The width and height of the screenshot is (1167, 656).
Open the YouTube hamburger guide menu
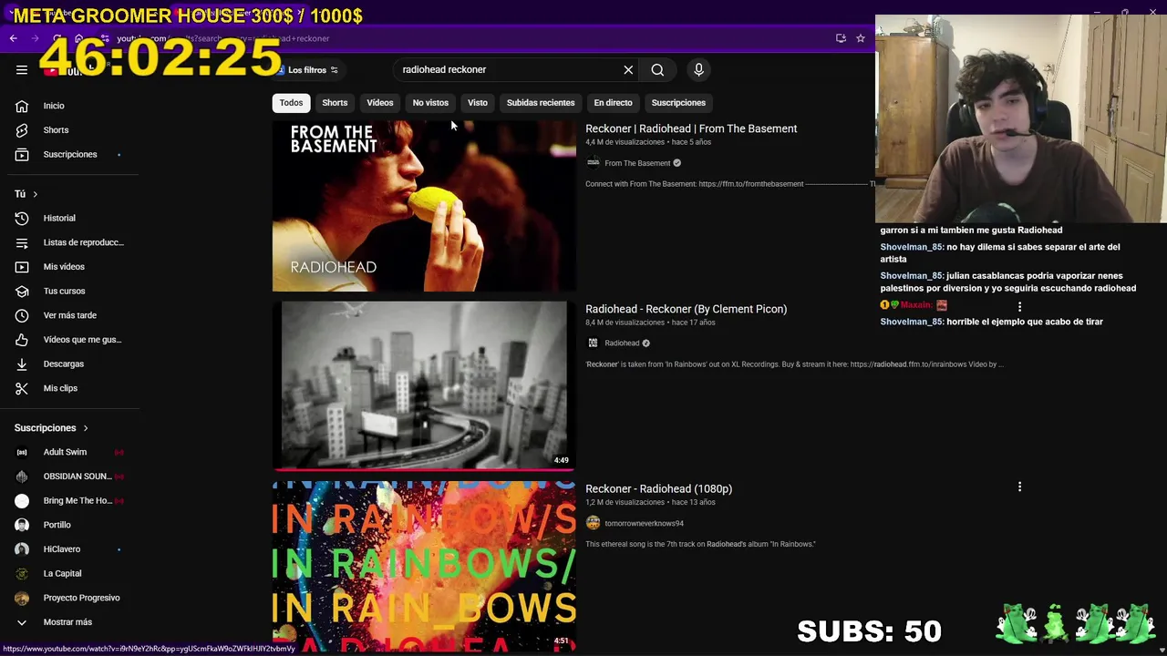pyautogui.click(x=22, y=69)
